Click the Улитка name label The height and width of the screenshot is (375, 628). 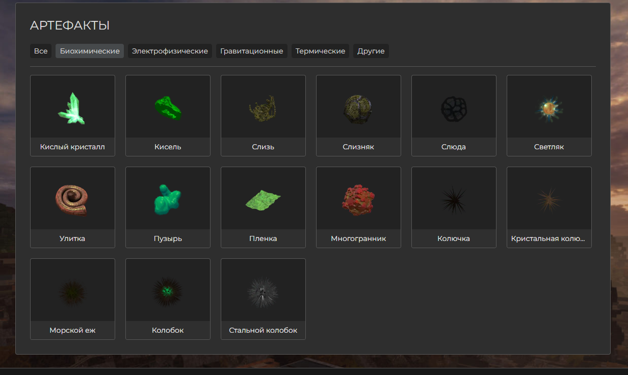[72, 238]
